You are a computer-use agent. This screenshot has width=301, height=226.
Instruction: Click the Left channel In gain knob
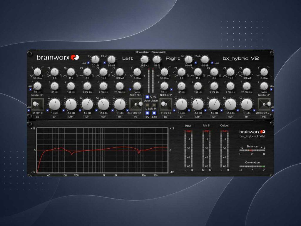(95, 59)
